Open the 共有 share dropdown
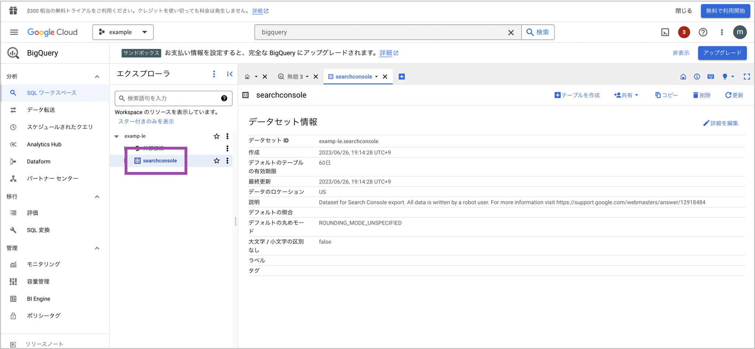The height and width of the screenshot is (349, 755). (626, 95)
